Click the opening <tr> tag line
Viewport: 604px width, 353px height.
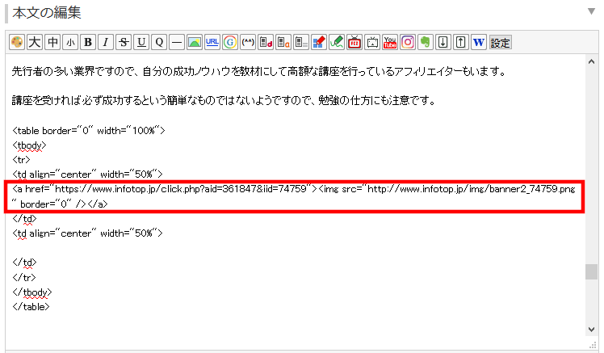pos(21,160)
